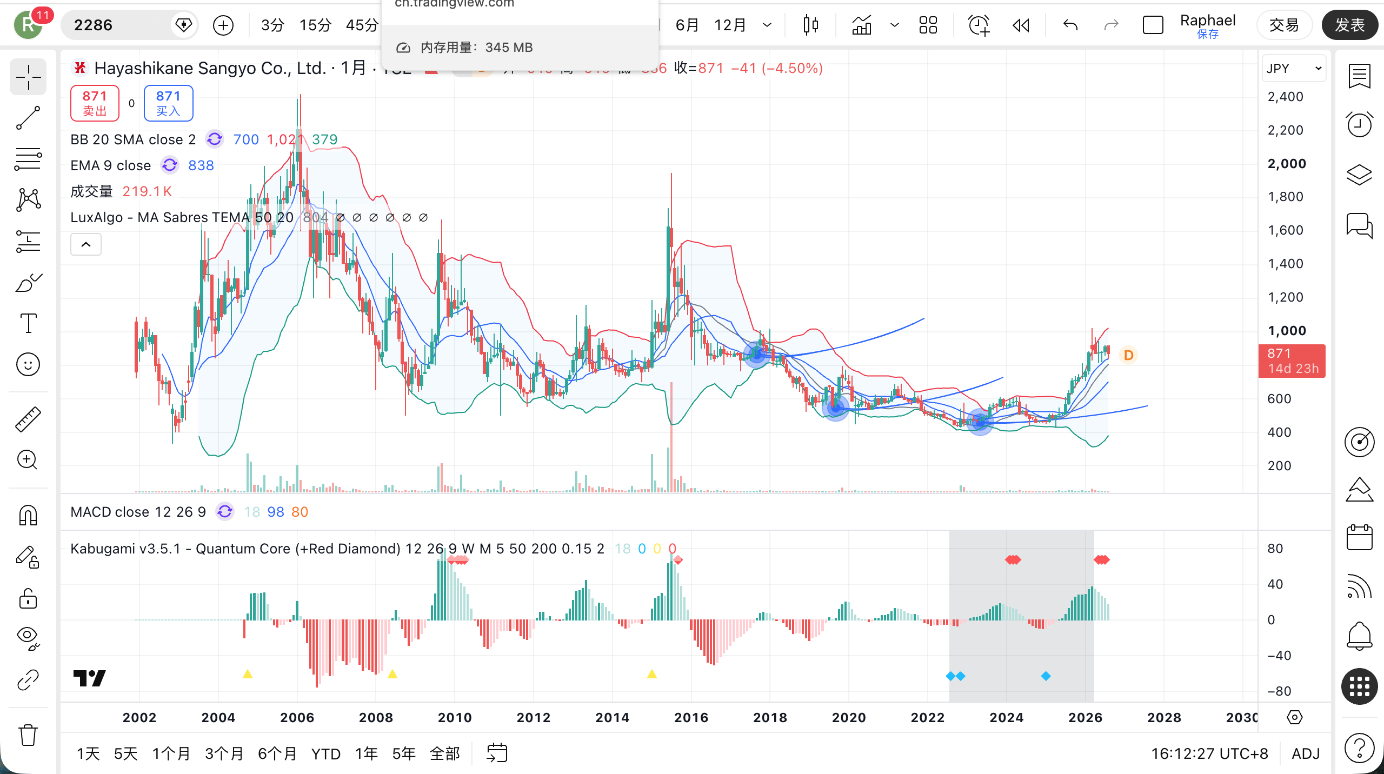Open the watchlist panel icon
Image resolution: width=1384 pixels, height=774 pixels.
click(1359, 77)
